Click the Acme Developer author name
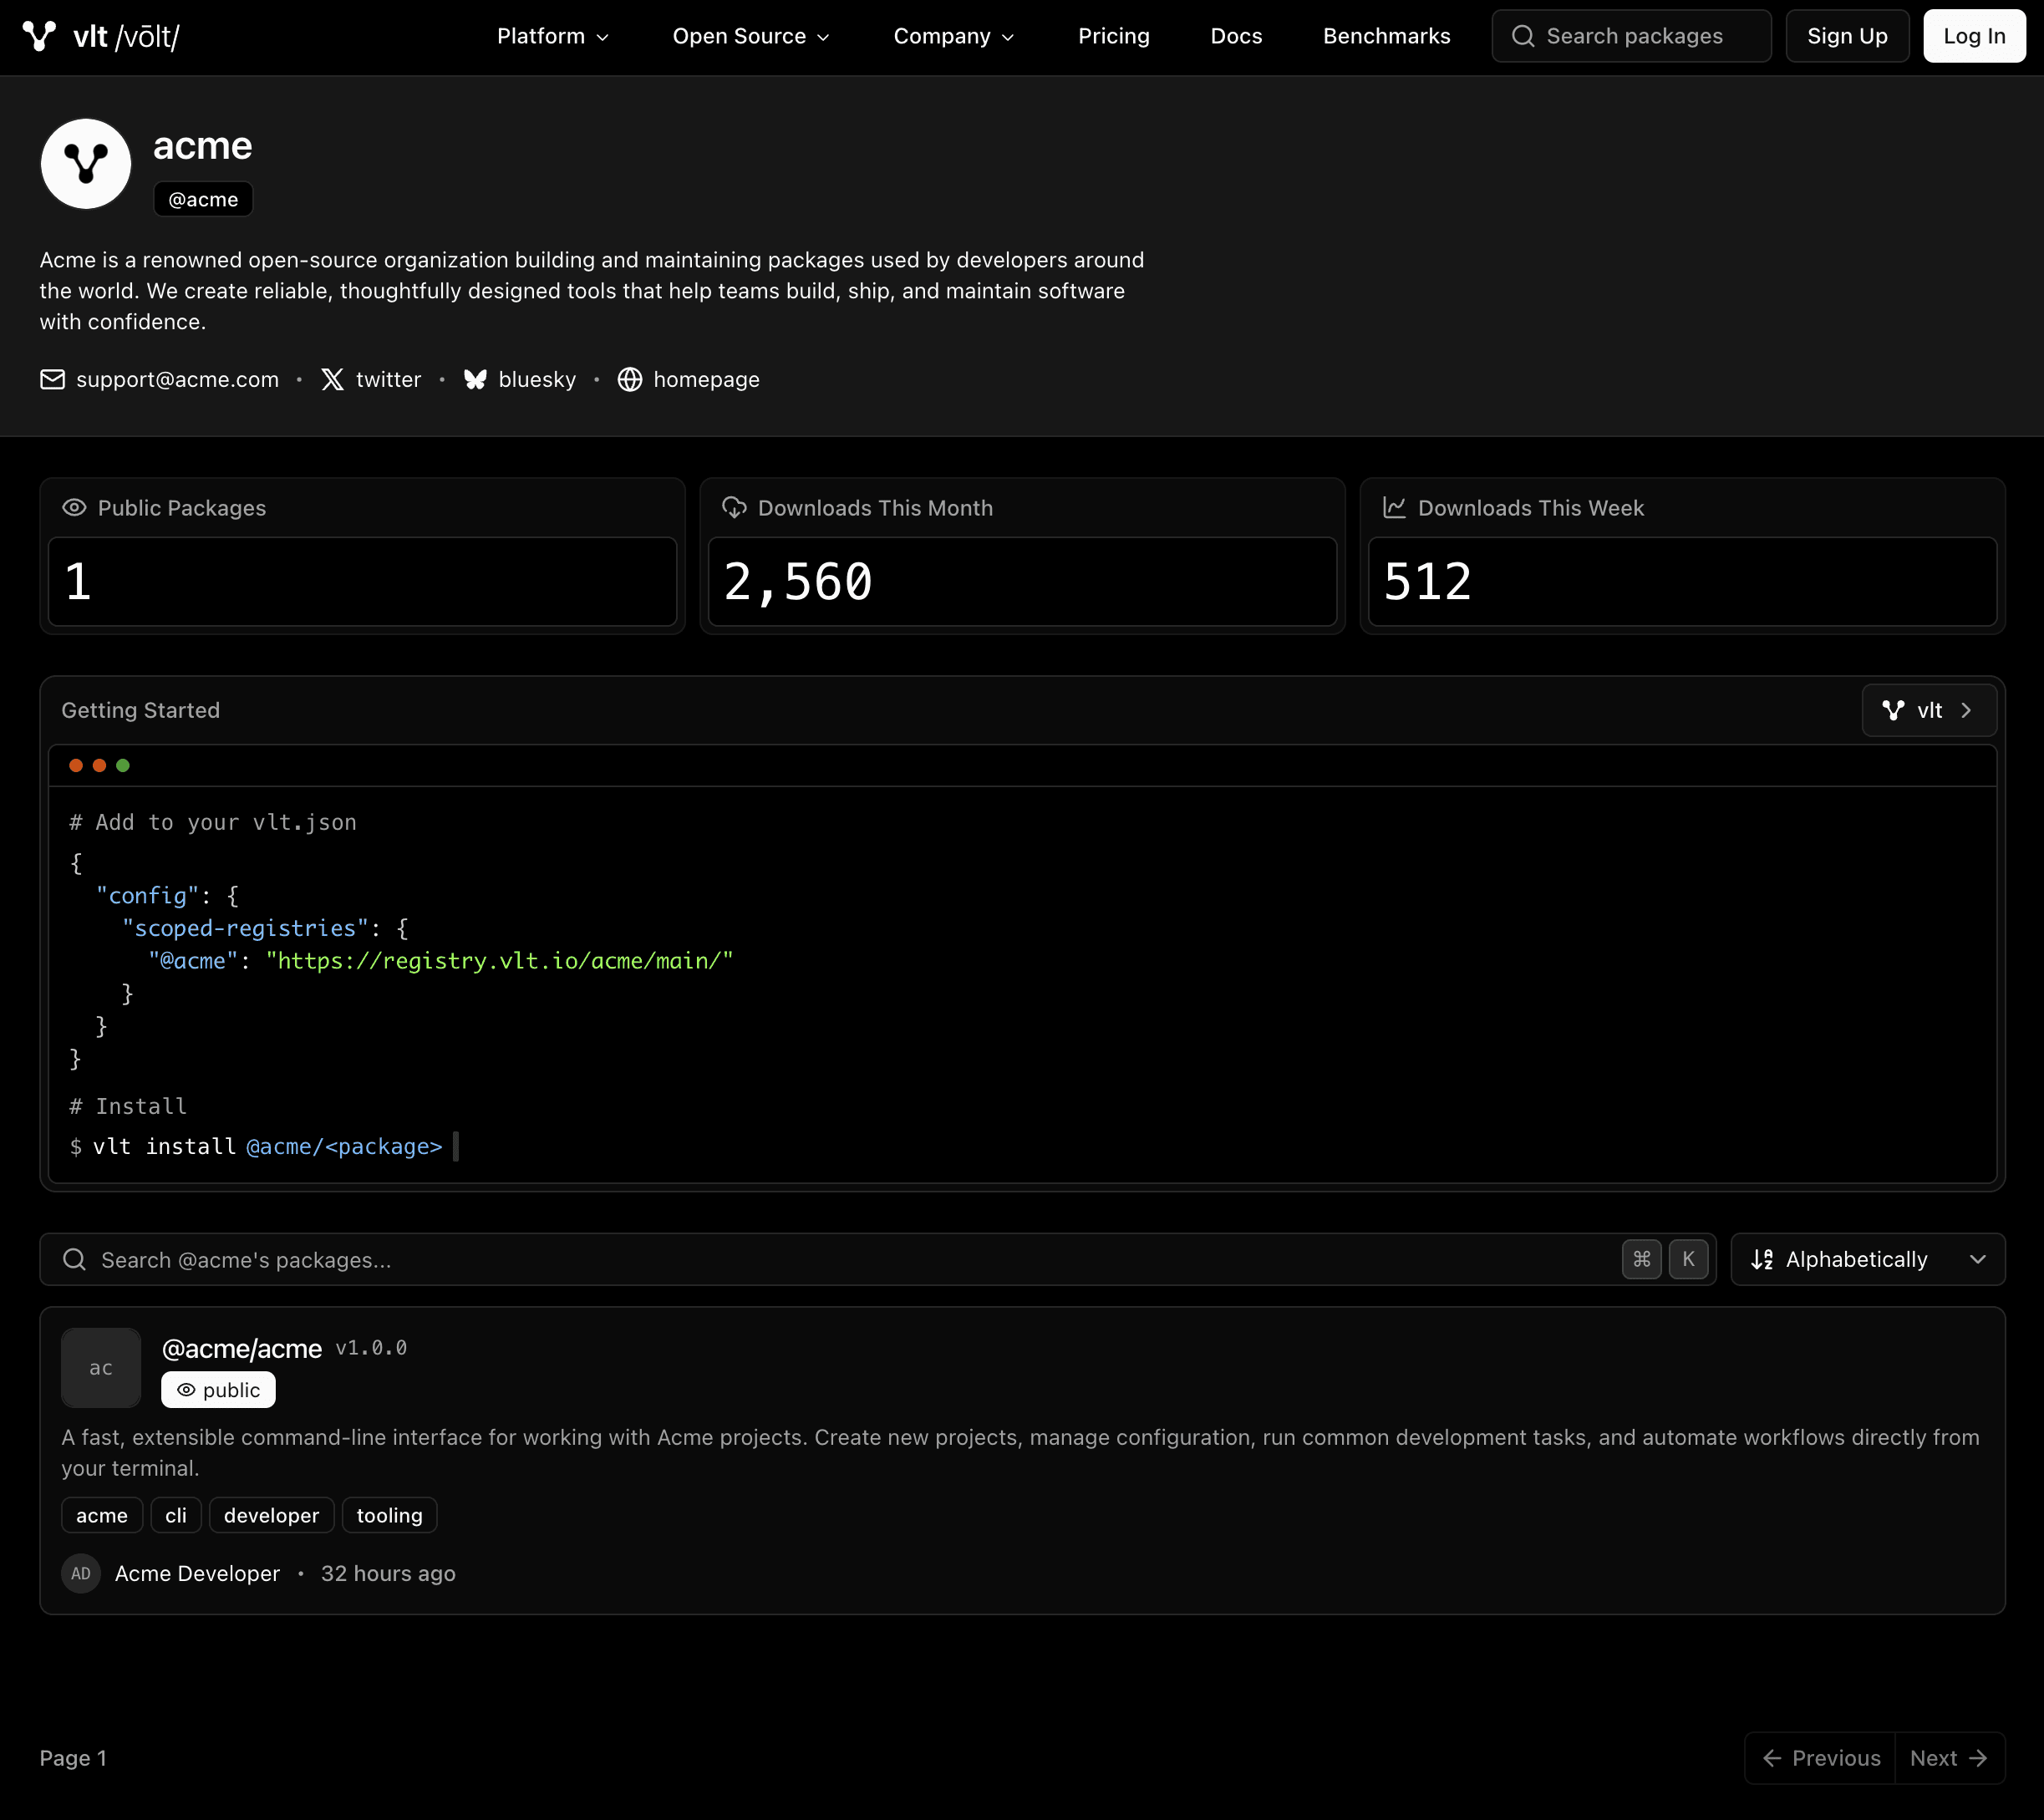This screenshot has height=1820, width=2044. point(197,1574)
